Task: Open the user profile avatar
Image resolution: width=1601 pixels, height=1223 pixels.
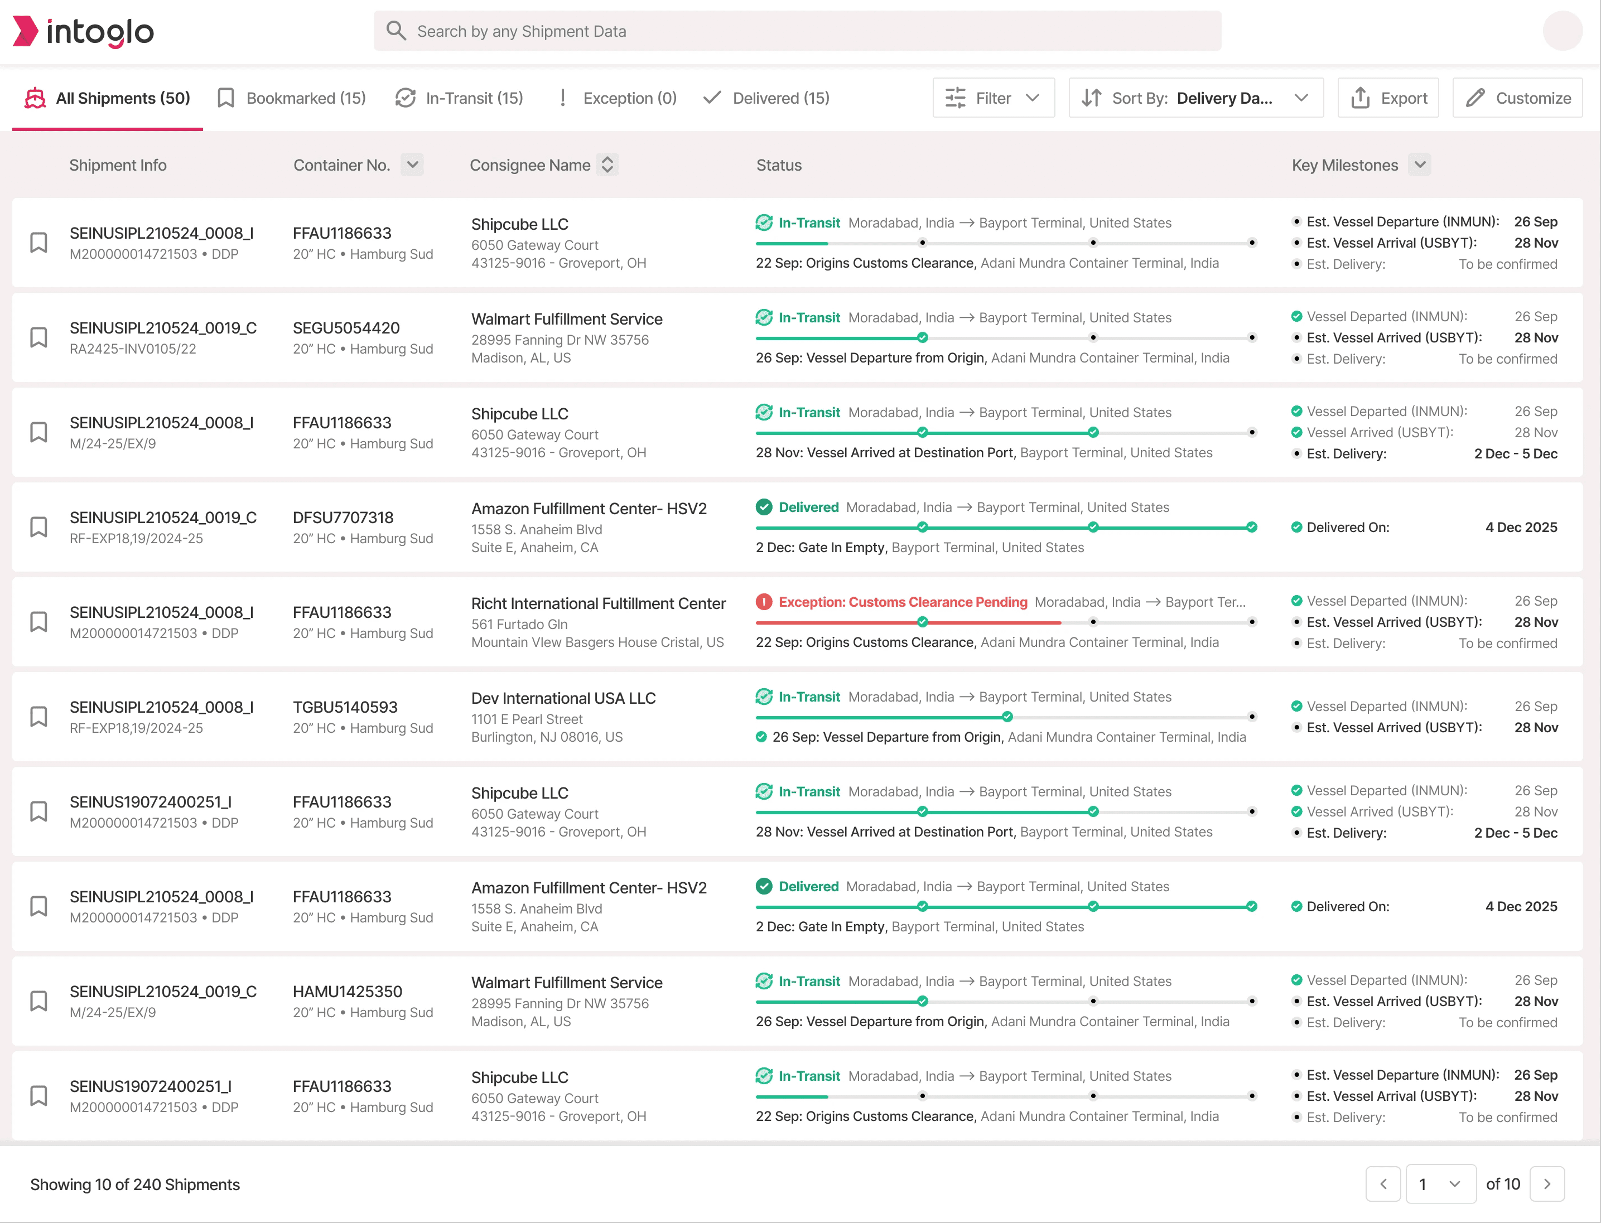Action: click(1563, 31)
